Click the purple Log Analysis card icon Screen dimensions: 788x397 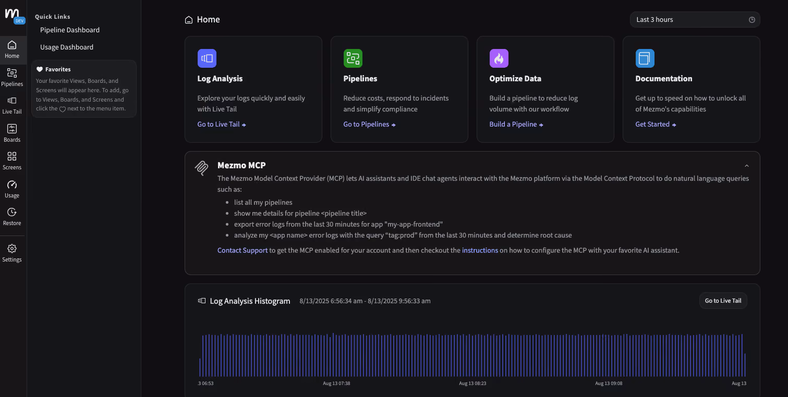click(x=207, y=58)
